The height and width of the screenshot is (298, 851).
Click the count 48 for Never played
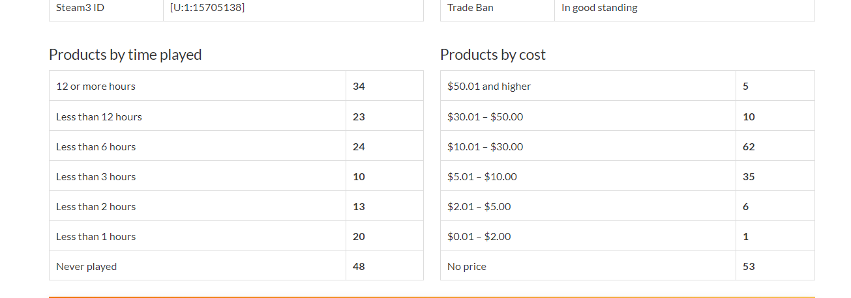pos(359,267)
